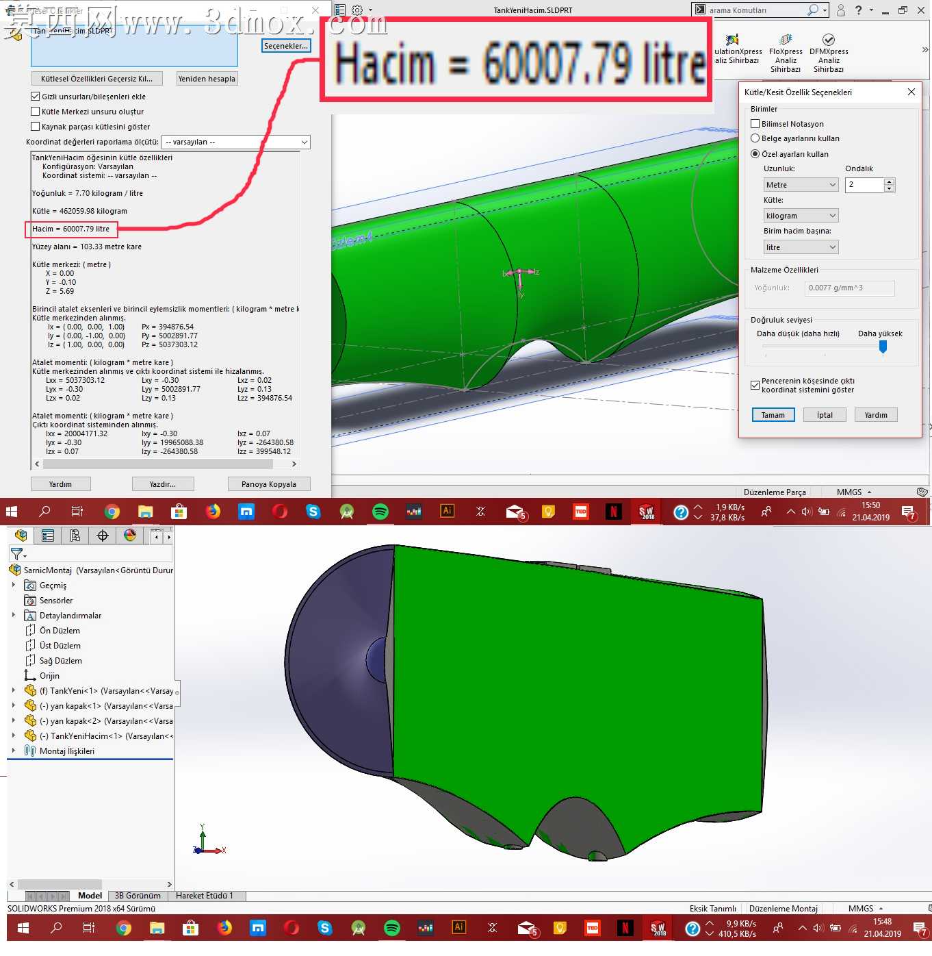Click the Yazdır... button
The image size is (932, 956).
[x=163, y=484]
